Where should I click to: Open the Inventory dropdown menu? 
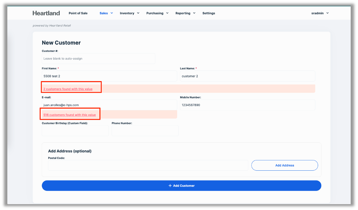point(129,13)
